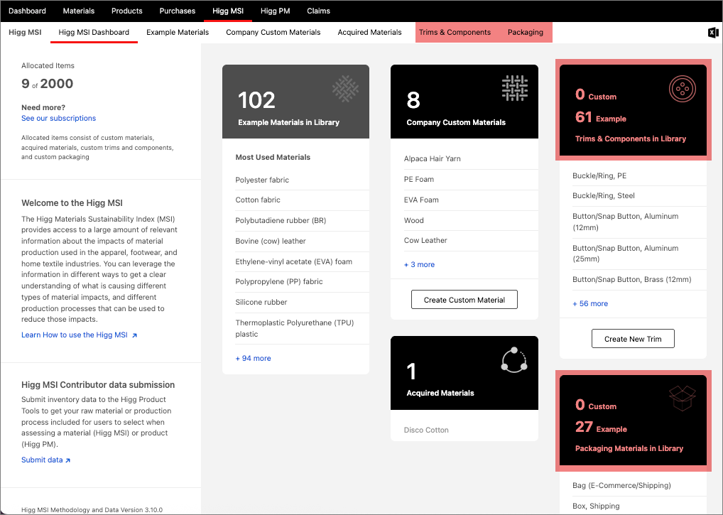
Task: Click the grid weave icon on Company Custom Materials card
Action: coord(515,88)
